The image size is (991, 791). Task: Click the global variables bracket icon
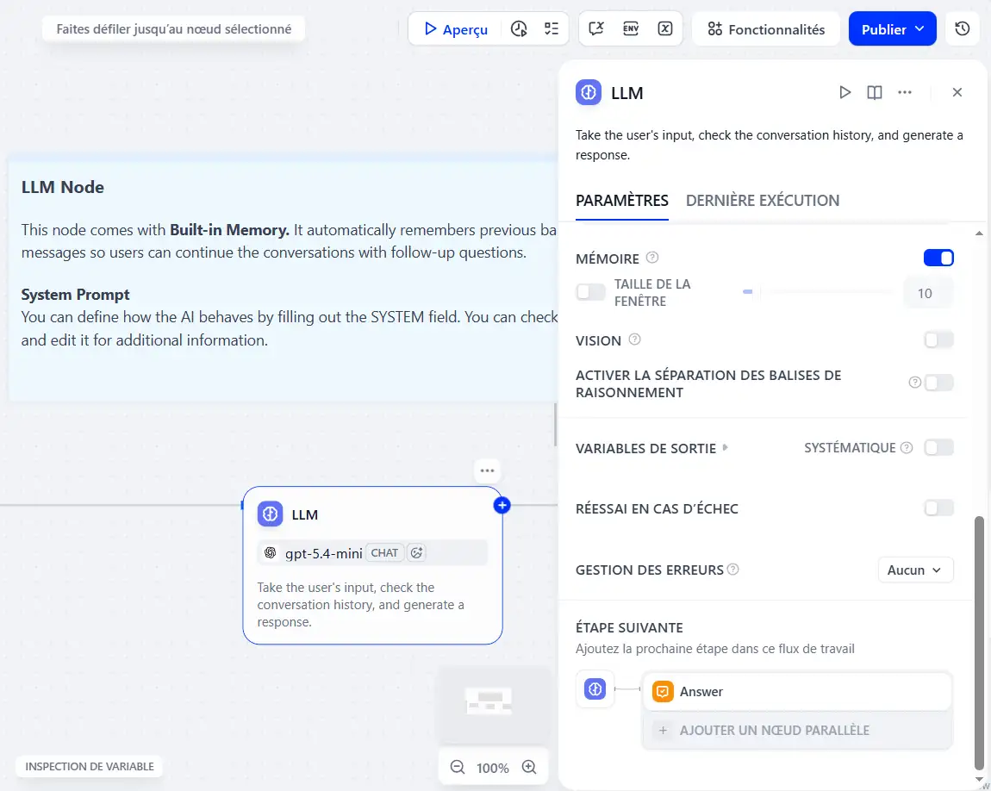tap(665, 29)
